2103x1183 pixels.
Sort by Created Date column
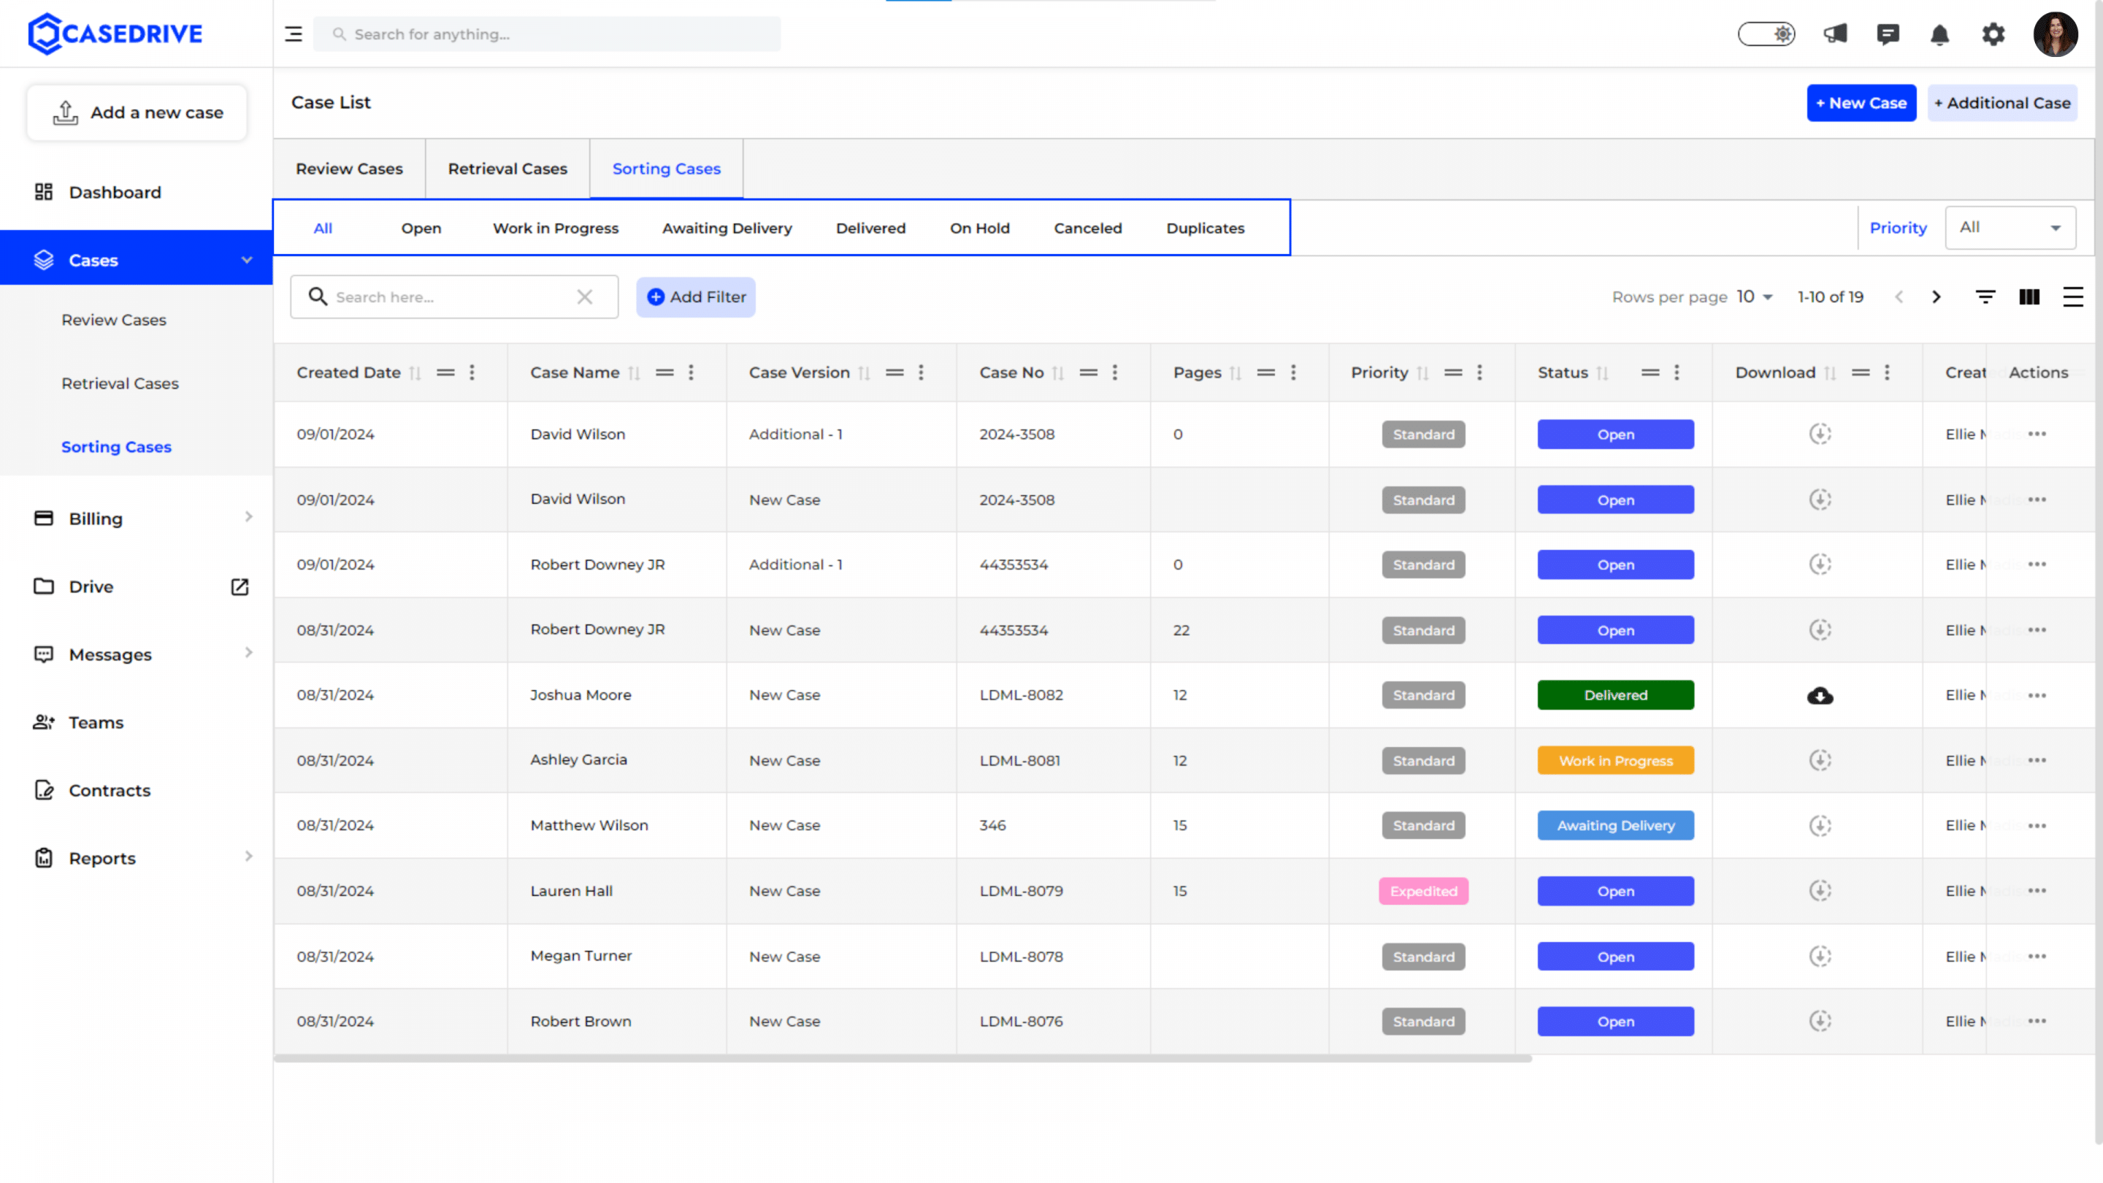coord(415,373)
